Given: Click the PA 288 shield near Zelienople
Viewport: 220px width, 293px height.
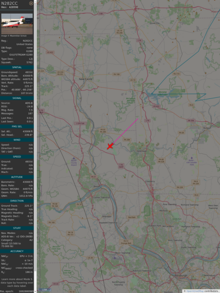Looking at the screenshot, I should point(127,140).
